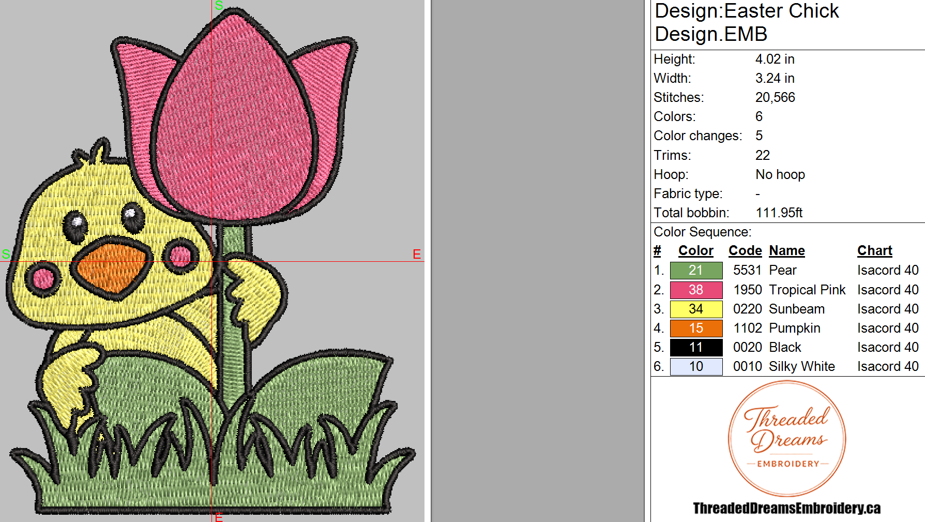Click the thread name Silky White
This screenshot has height=522, width=925.
point(802,366)
